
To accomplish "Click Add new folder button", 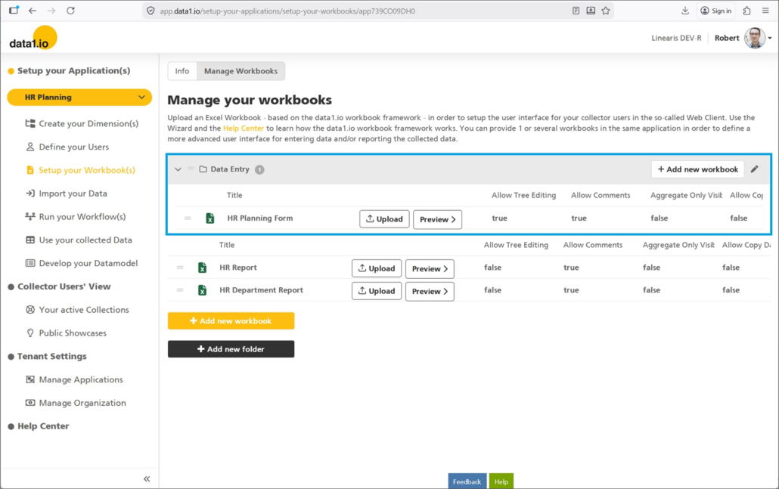I will click(x=231, y=349).
